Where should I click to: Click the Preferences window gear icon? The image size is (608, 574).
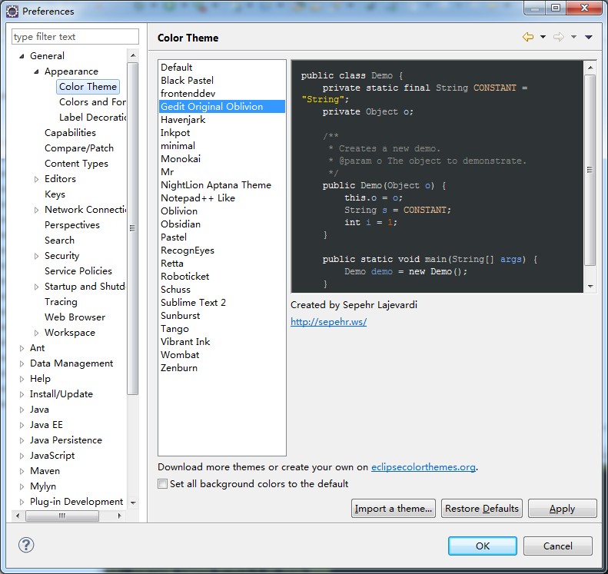click(12, 12)
